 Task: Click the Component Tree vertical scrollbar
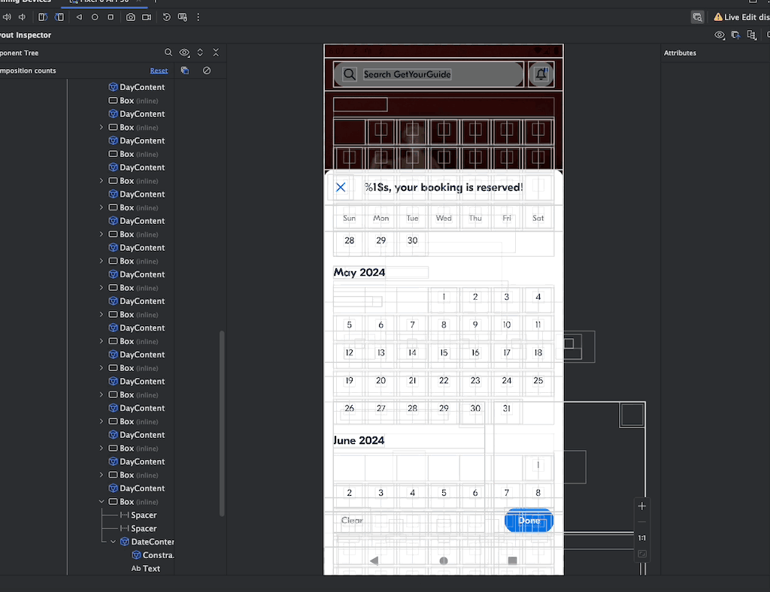[222, 424]
